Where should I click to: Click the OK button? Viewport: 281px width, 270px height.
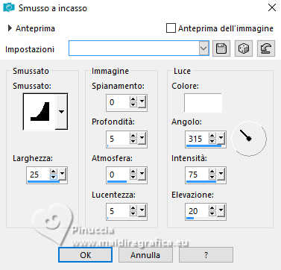coord(85,255)
